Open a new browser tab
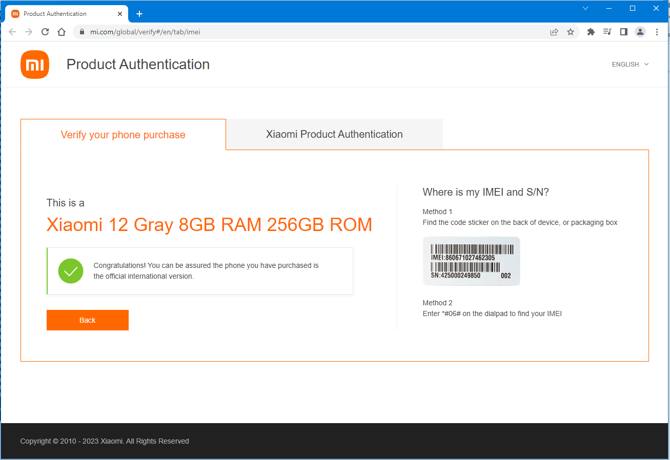 coord(139,14)
